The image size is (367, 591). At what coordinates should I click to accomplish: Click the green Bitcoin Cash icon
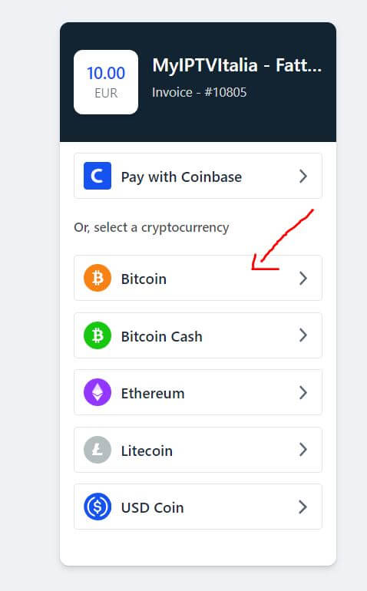point(98,335)
